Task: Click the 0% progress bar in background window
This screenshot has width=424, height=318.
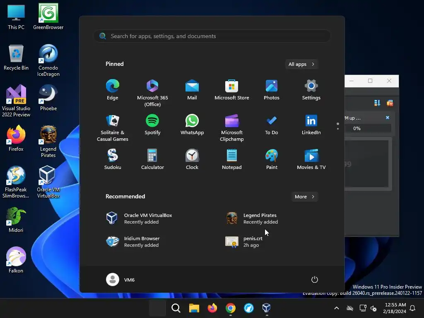Action: click(368, 128)
